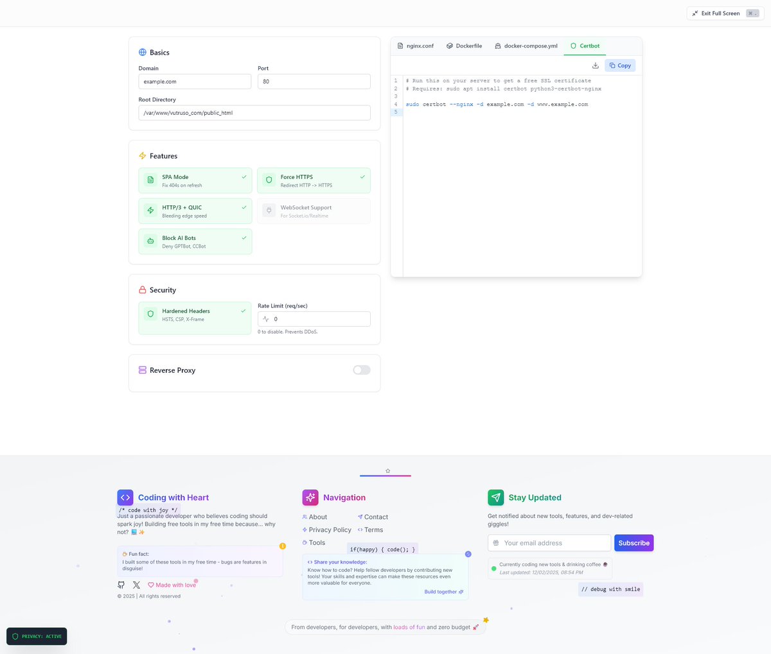This screenshot has height=654, width=771.
Task: Open the docker-compose.yml tab
Action: click(x=526, y=46)
